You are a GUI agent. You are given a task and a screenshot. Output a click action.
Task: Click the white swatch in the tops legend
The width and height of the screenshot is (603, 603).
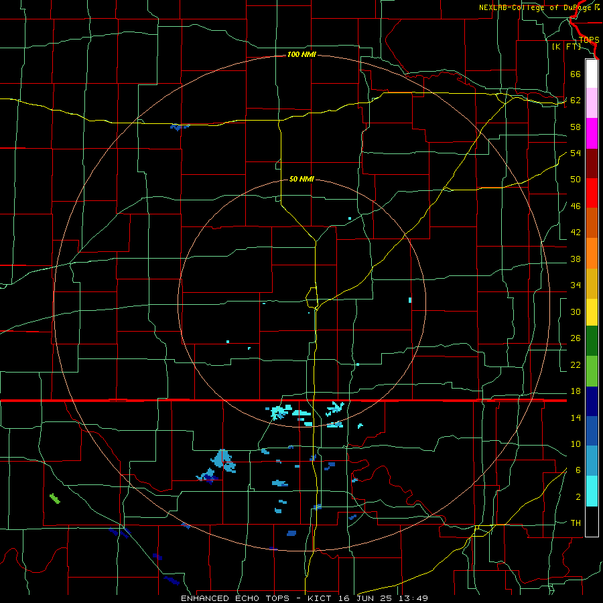tap(592, 74)
